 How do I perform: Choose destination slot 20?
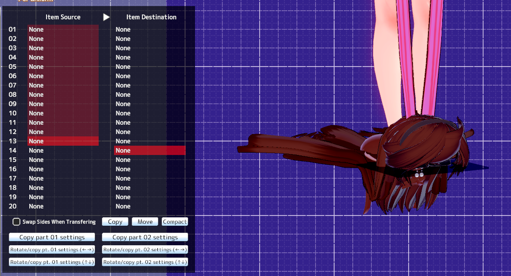(x=149, y=206)
